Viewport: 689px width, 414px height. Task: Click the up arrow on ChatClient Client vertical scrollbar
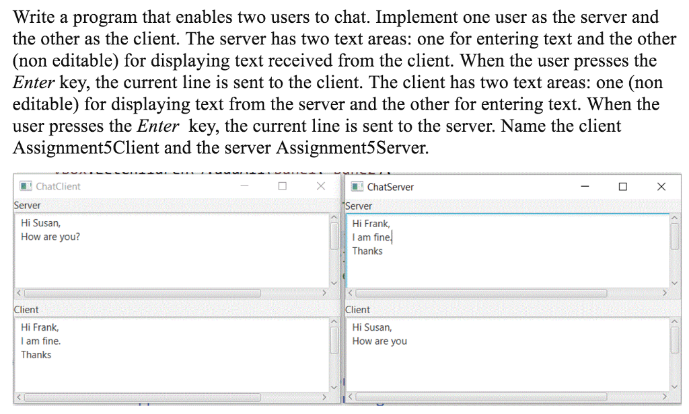point(335,322)
